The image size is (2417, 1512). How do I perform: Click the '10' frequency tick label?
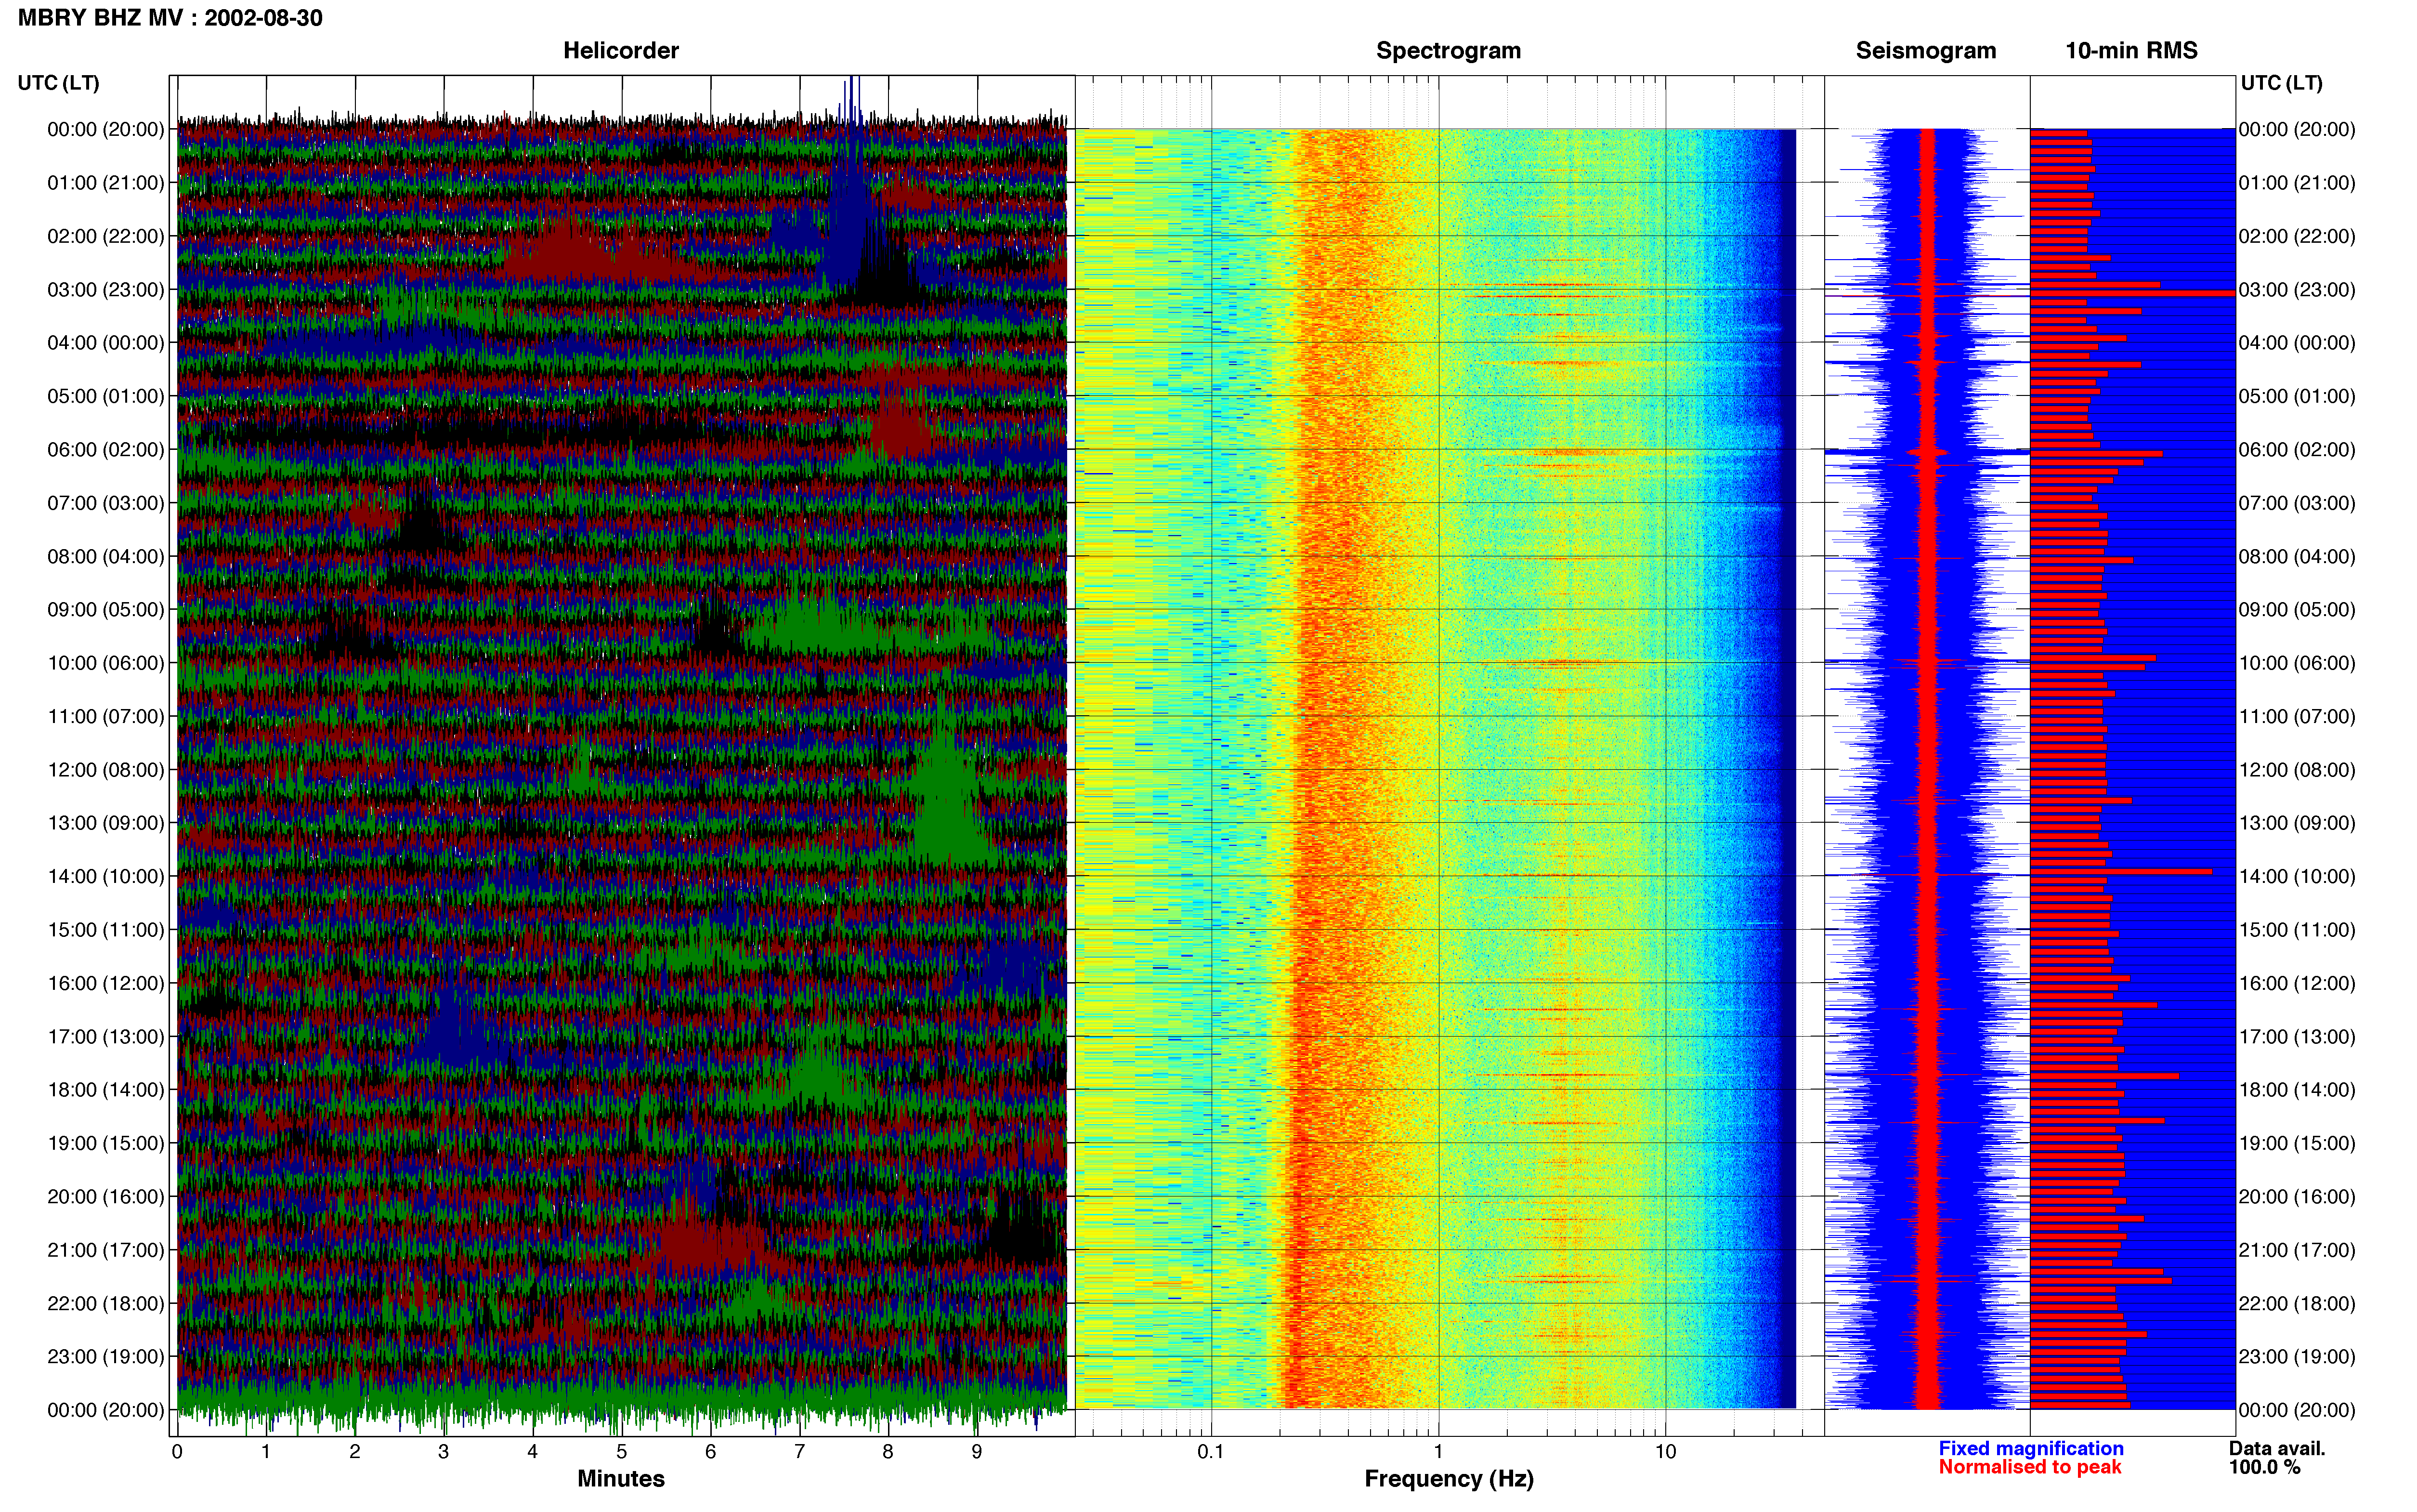click(x=1664, y=1452)
